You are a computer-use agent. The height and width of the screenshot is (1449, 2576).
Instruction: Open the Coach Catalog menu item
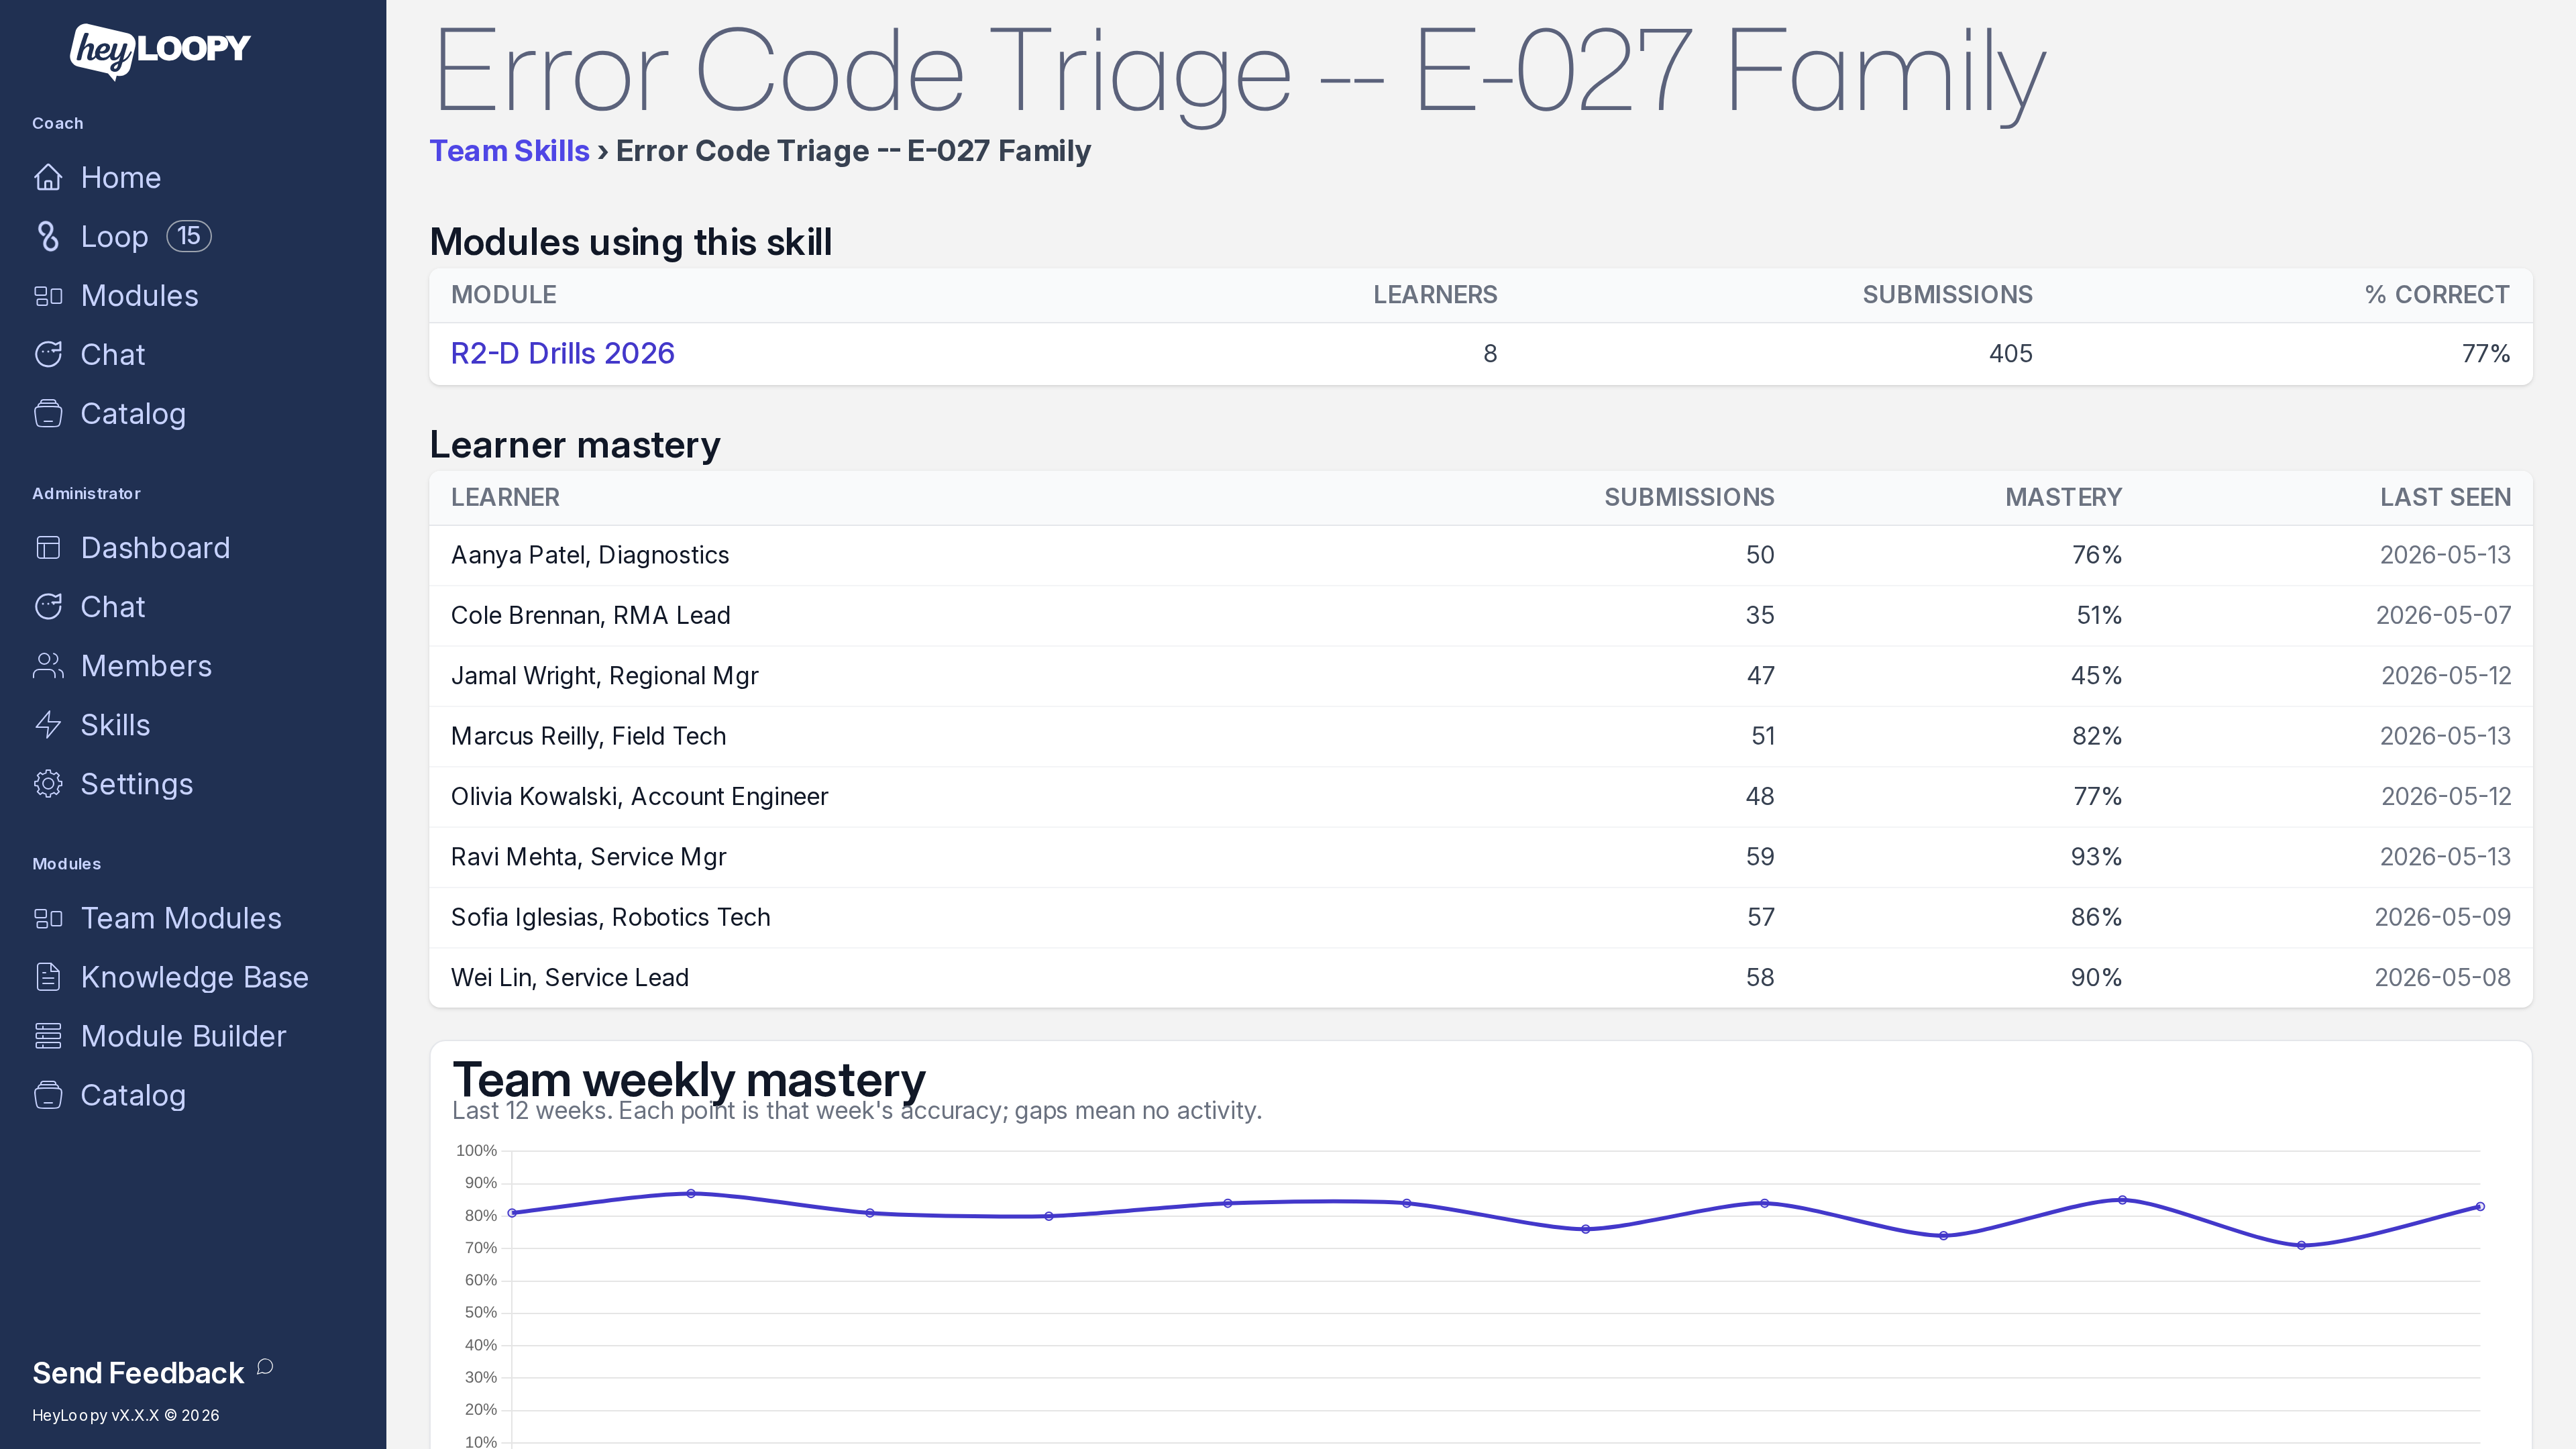(133, 414)
